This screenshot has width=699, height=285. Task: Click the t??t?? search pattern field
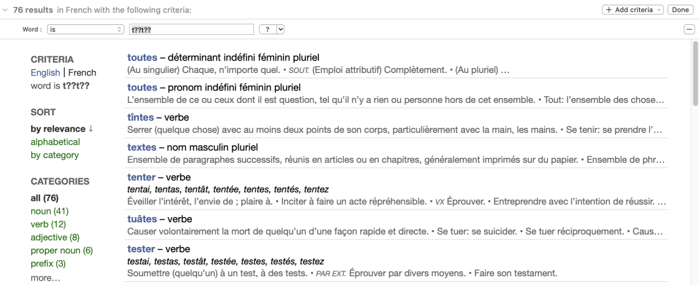(191, 29)
